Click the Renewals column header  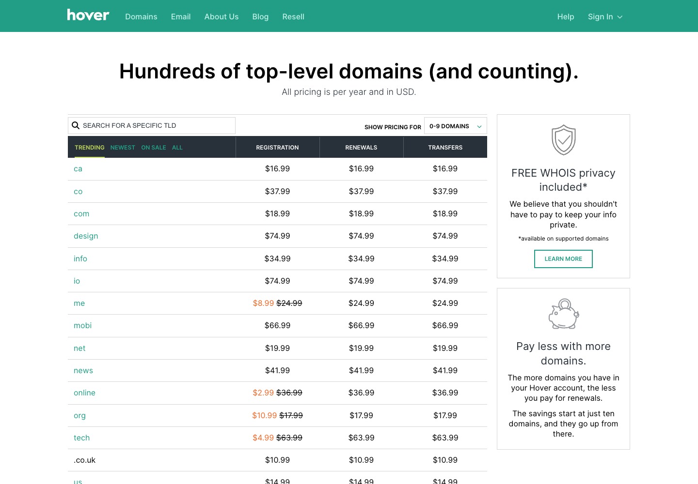point(361,148)
